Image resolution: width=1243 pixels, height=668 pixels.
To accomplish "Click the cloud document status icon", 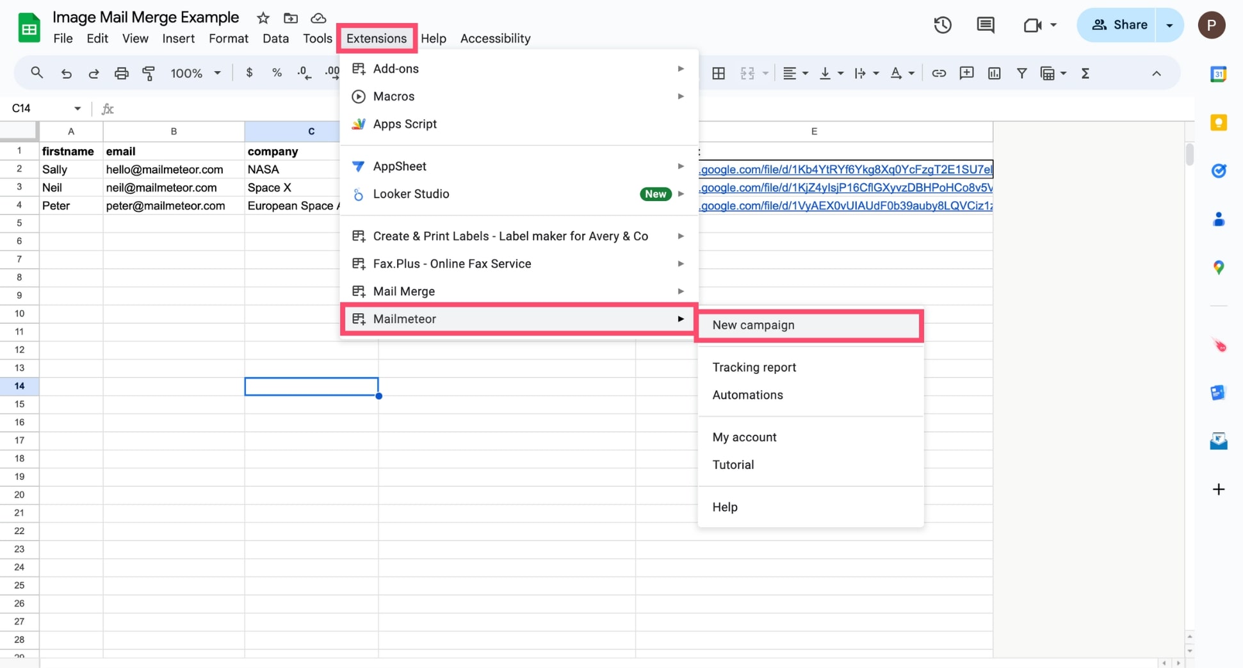I will pos(318,18).
